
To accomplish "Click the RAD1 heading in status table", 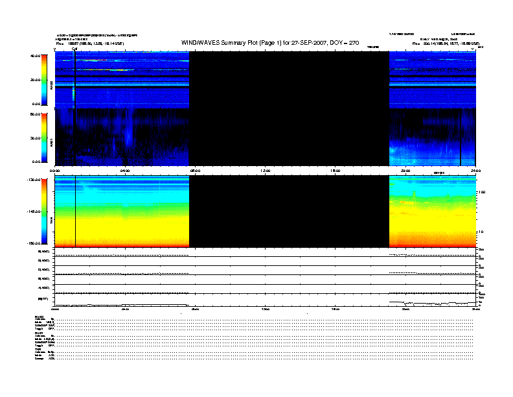I will pyautogui.click(x=39, y=333).
